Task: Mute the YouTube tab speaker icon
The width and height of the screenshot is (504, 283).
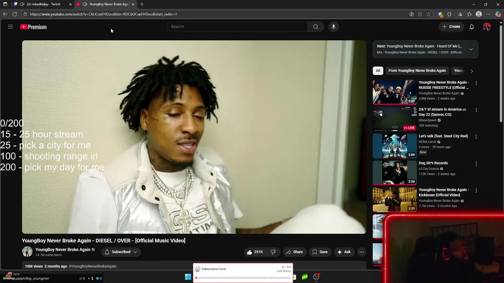Action: tap(85, 4)
